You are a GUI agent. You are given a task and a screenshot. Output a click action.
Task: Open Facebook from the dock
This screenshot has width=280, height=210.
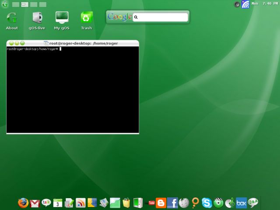(172, 203)
